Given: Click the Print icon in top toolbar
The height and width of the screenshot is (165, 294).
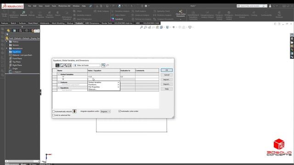Looking at the screenshot, I should click(119, 6).
